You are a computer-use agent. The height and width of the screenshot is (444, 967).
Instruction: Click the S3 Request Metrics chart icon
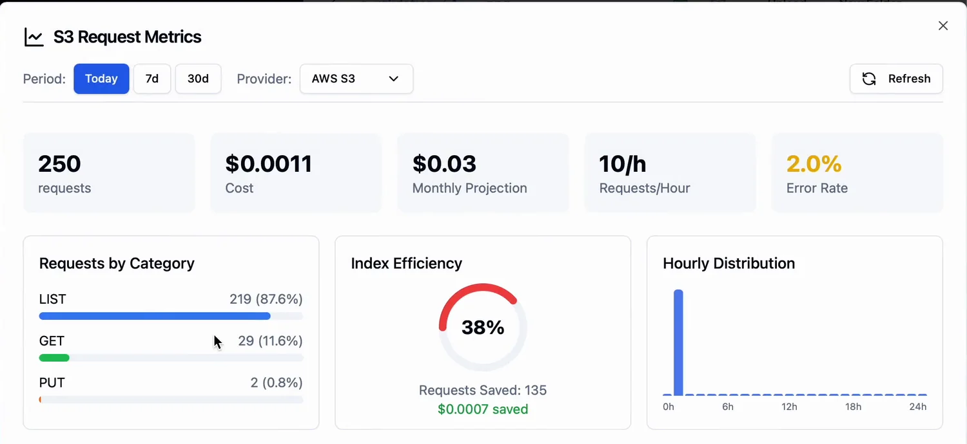tap(34, 37)
